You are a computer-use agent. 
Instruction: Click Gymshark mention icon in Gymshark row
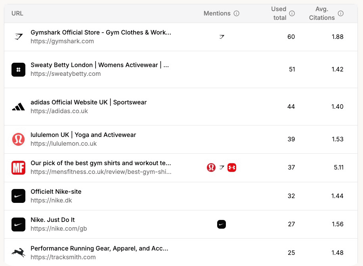click(x=222, y=37)
